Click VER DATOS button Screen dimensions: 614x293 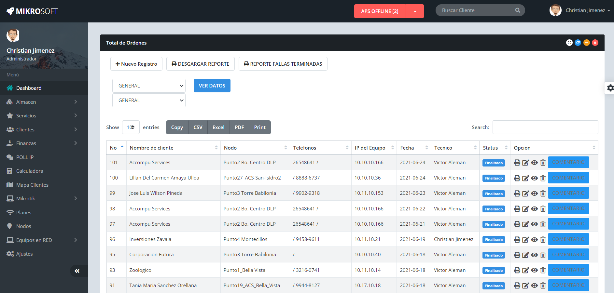[x=212, y=86]
